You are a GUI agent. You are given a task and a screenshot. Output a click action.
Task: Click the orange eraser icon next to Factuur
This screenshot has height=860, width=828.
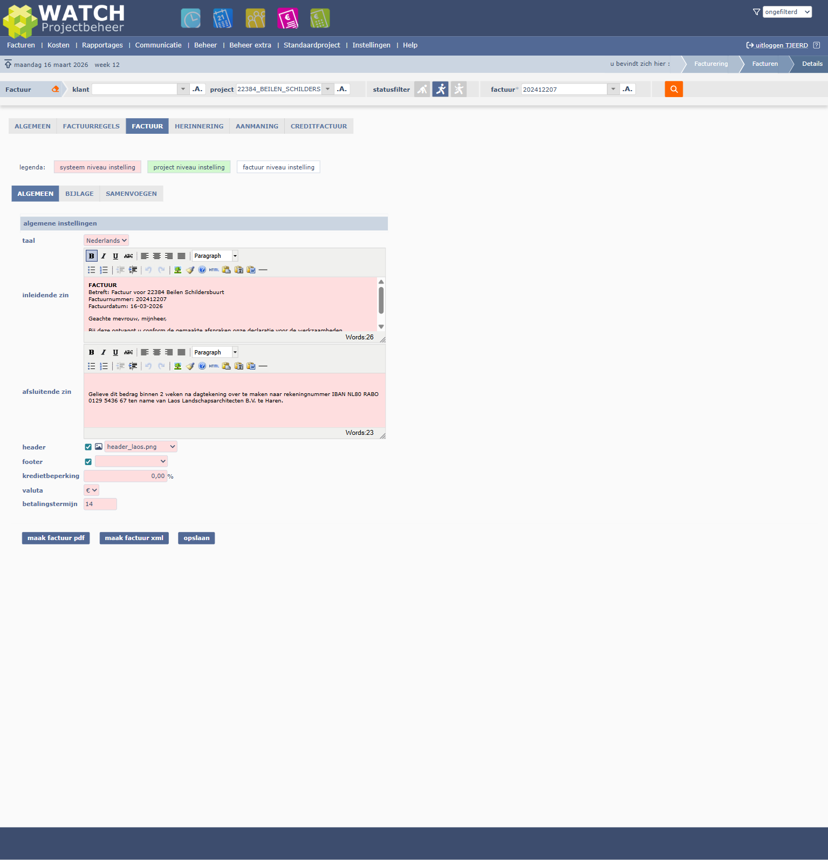click(x=56, y=89)
